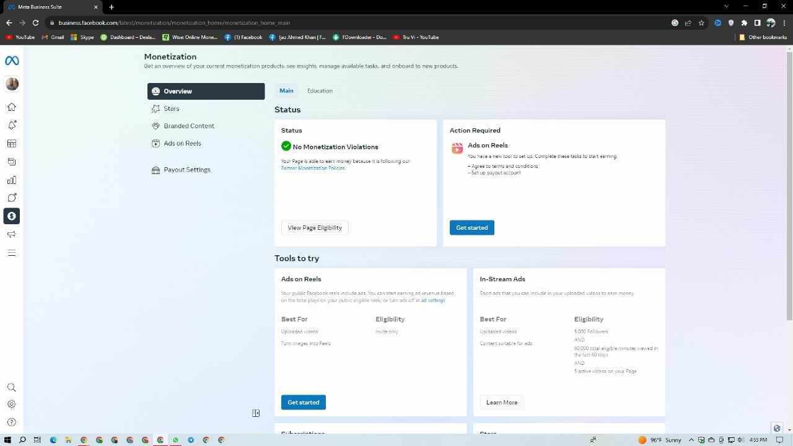The width and height of the screenshot is (793, 446).
Task: Click the green No Monetization Violations checkmark
Action: [286, 146]
